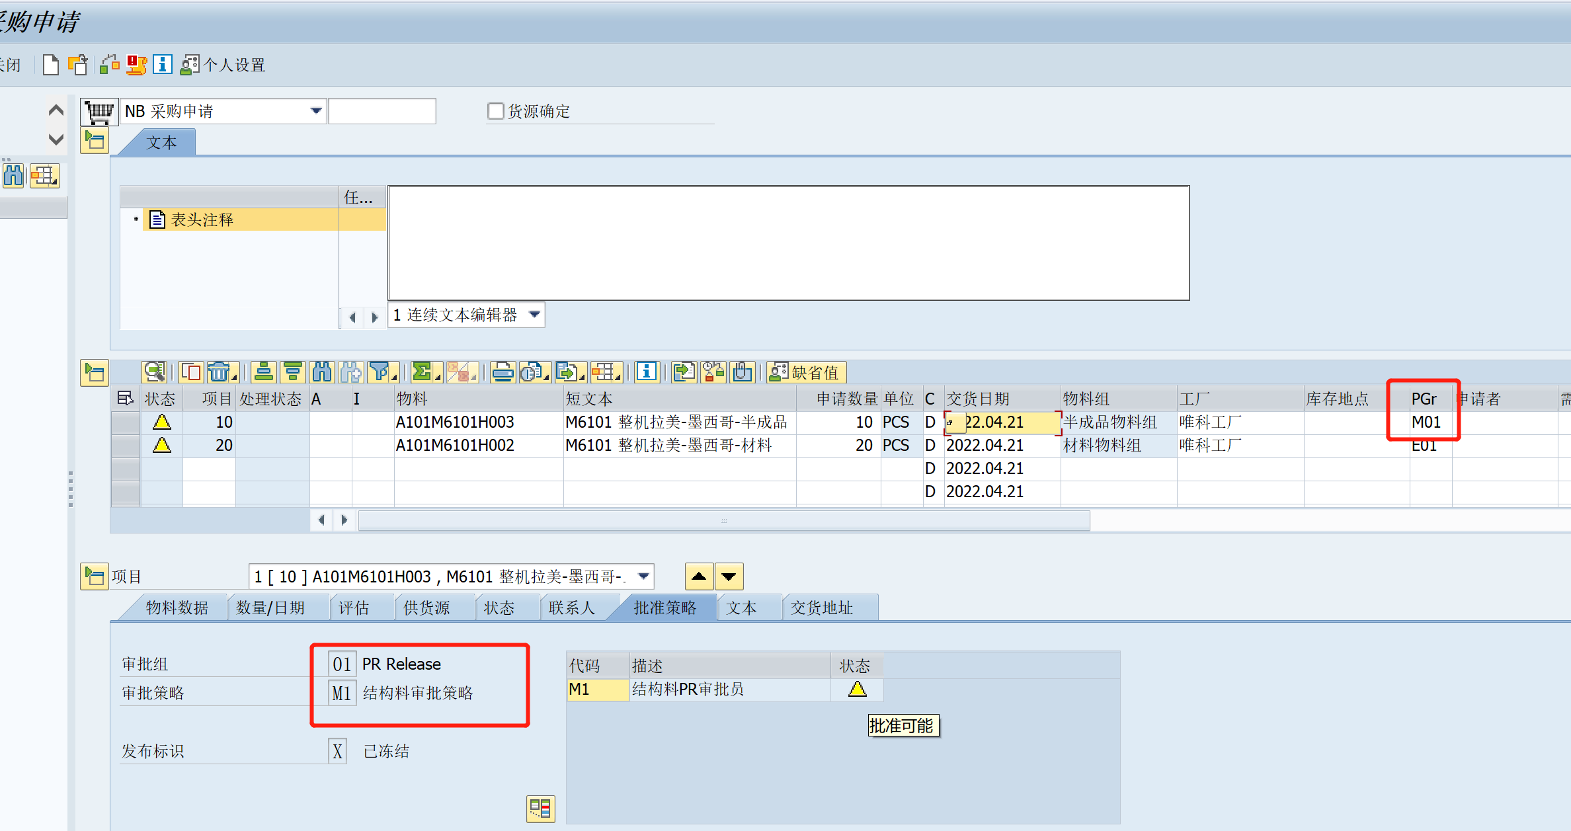Open print preview from item table toolbar

[533, 372]
